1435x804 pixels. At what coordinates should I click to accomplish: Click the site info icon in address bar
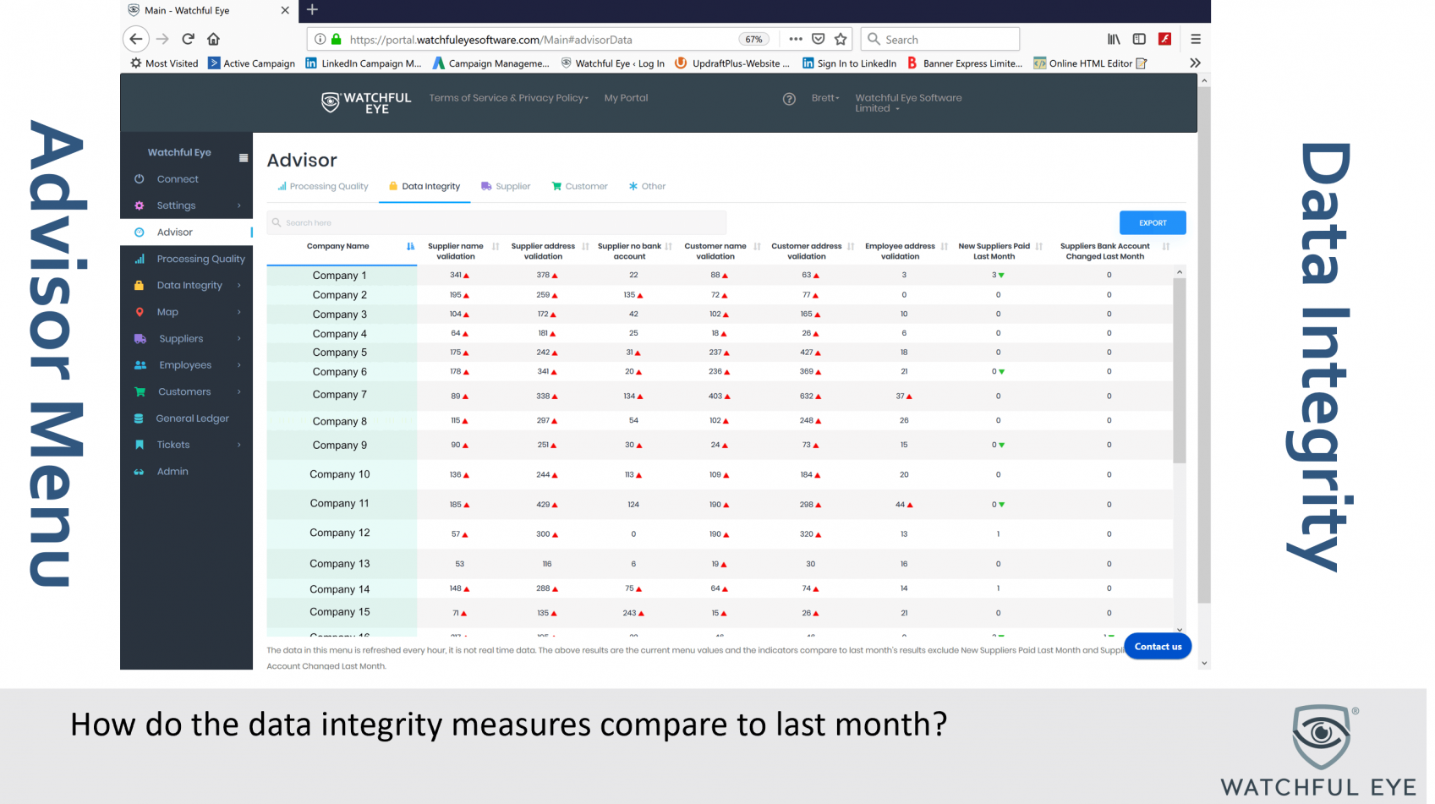click(320, 39)
